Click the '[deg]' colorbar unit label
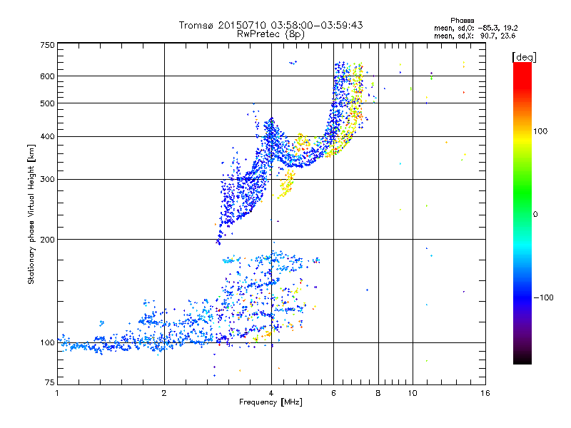This screenshot has width=571, height=428. [x=524, y=57]
